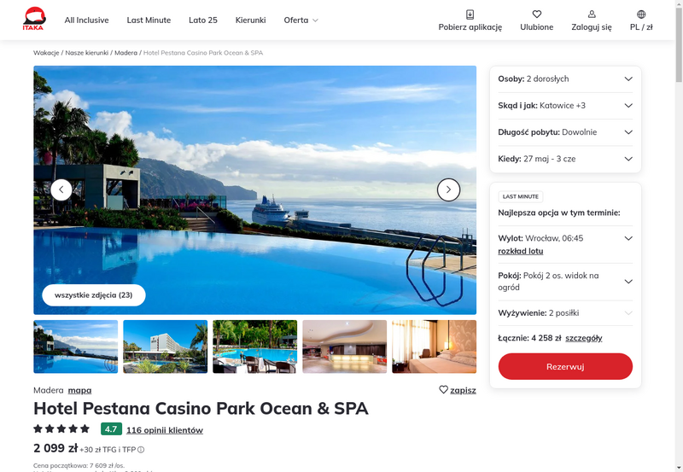
Task: Click the TFG i TFP info icon
Action: 141,450
